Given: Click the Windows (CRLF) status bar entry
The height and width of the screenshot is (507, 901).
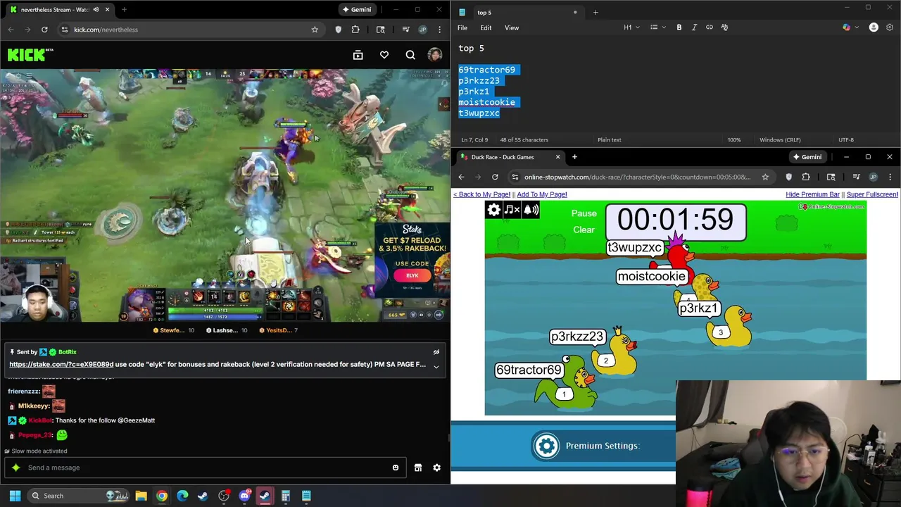Looking at the screenshot, I should 780,140.
